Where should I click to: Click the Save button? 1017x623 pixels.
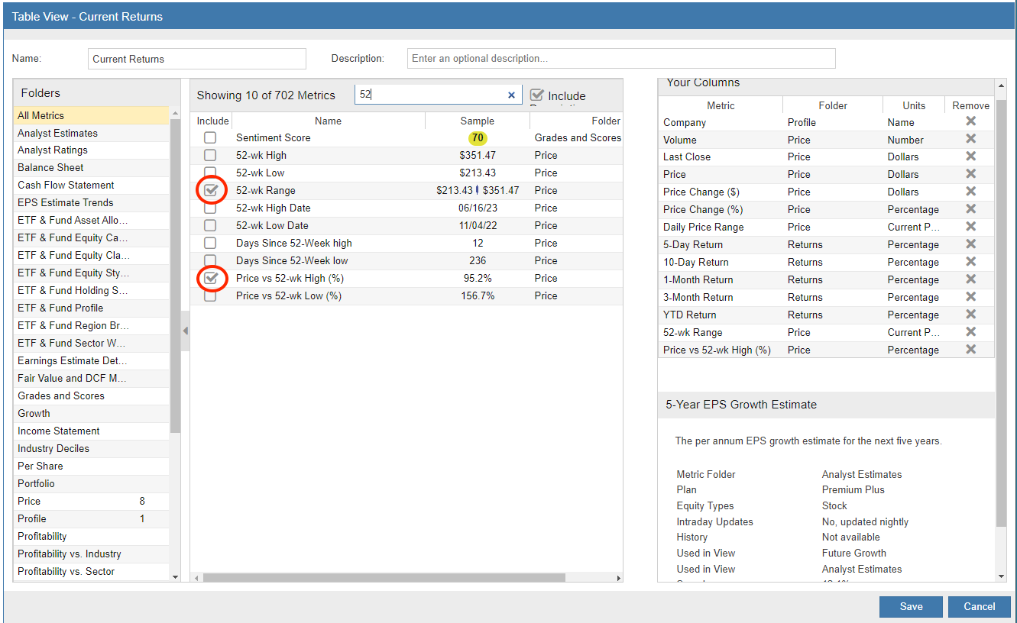911,607
